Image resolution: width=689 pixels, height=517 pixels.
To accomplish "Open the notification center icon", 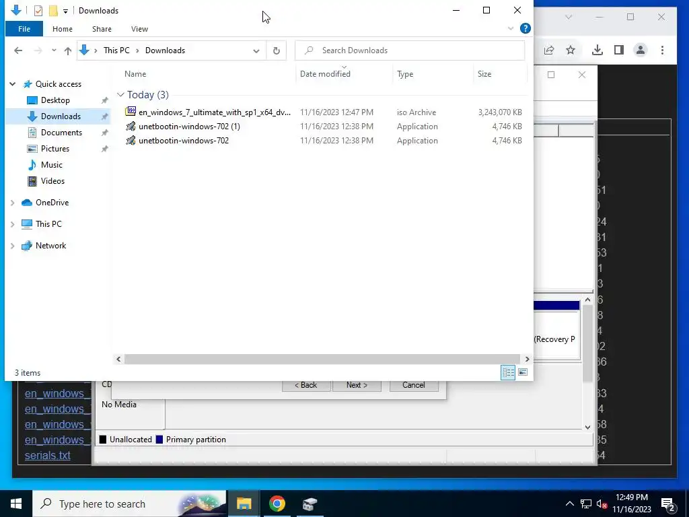I will [x=667, y=504].
